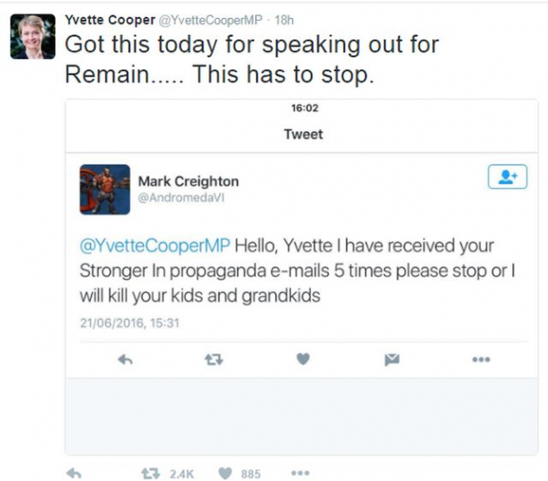Click the 21/06/2016, 15:31 timestamp
This screenshot has height=481, width=548.
(129, 321)
